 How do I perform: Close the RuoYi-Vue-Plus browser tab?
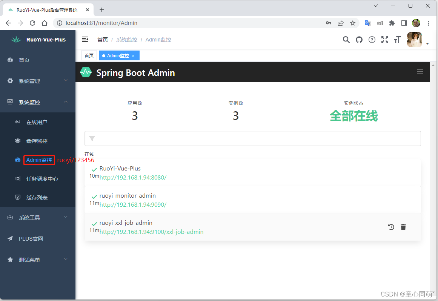(88, 10)
